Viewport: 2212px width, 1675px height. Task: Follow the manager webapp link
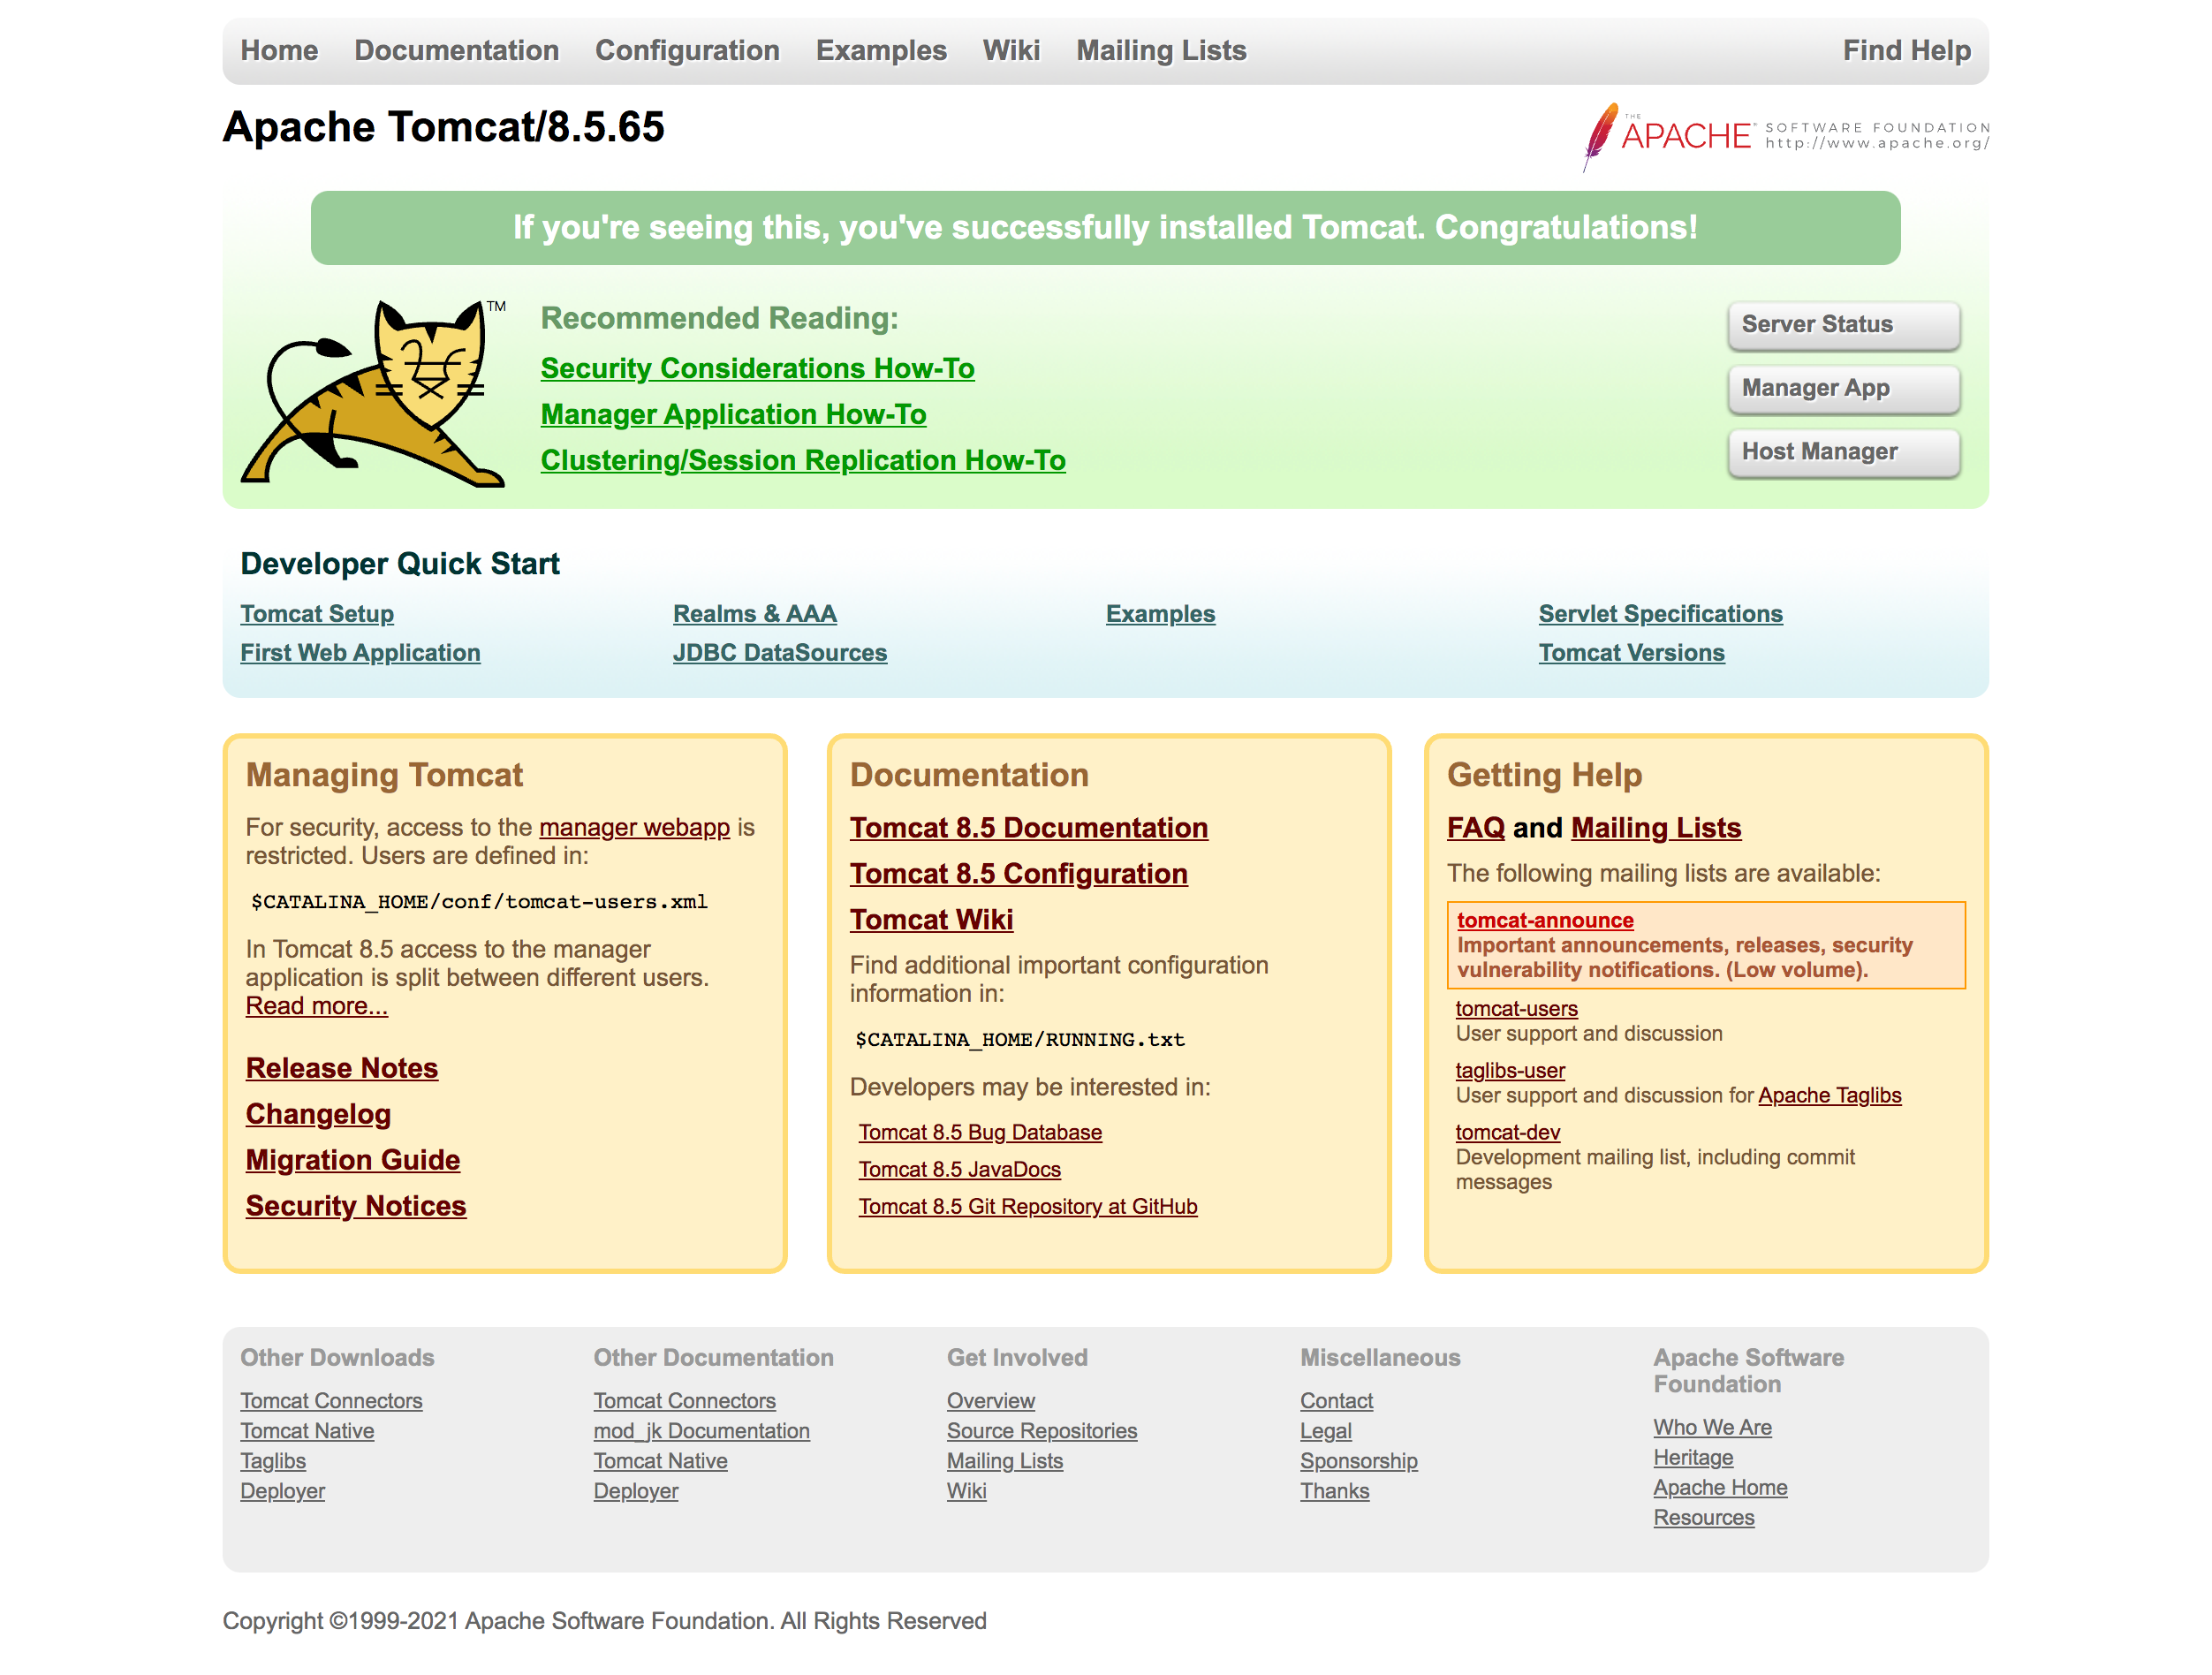click(x=634, y=827)
